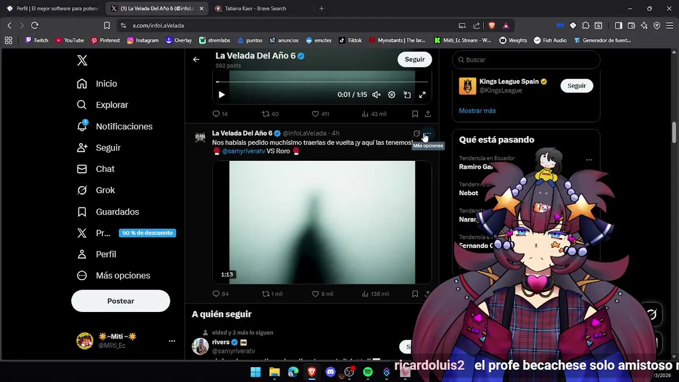Screen dimensions: 679x382
Task: Seek on the first video's progress bar
Action: click(322, 82)
